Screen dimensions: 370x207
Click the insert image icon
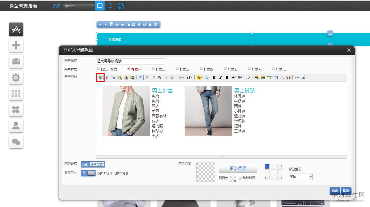pyautogui.click(x=256, y=78)
